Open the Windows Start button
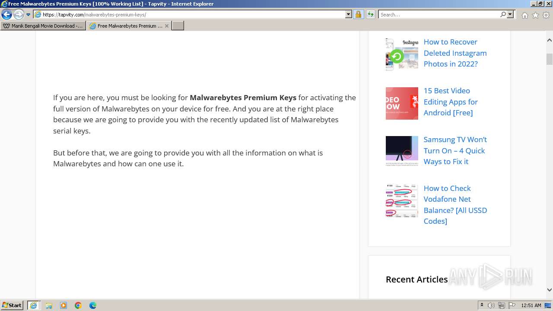 [x=12, y=305]
